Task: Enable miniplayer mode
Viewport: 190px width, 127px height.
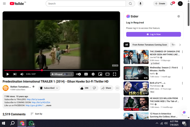Action: tap(100, 74)
